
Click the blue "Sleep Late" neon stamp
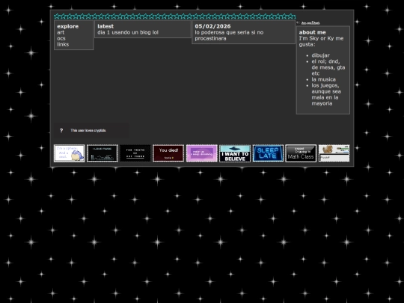coord(268,153)
